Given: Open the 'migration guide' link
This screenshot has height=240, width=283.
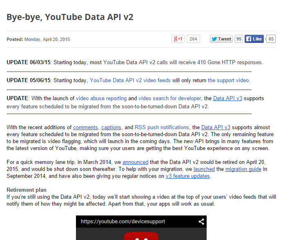Looking at the screenshot, I should [243, 169].
